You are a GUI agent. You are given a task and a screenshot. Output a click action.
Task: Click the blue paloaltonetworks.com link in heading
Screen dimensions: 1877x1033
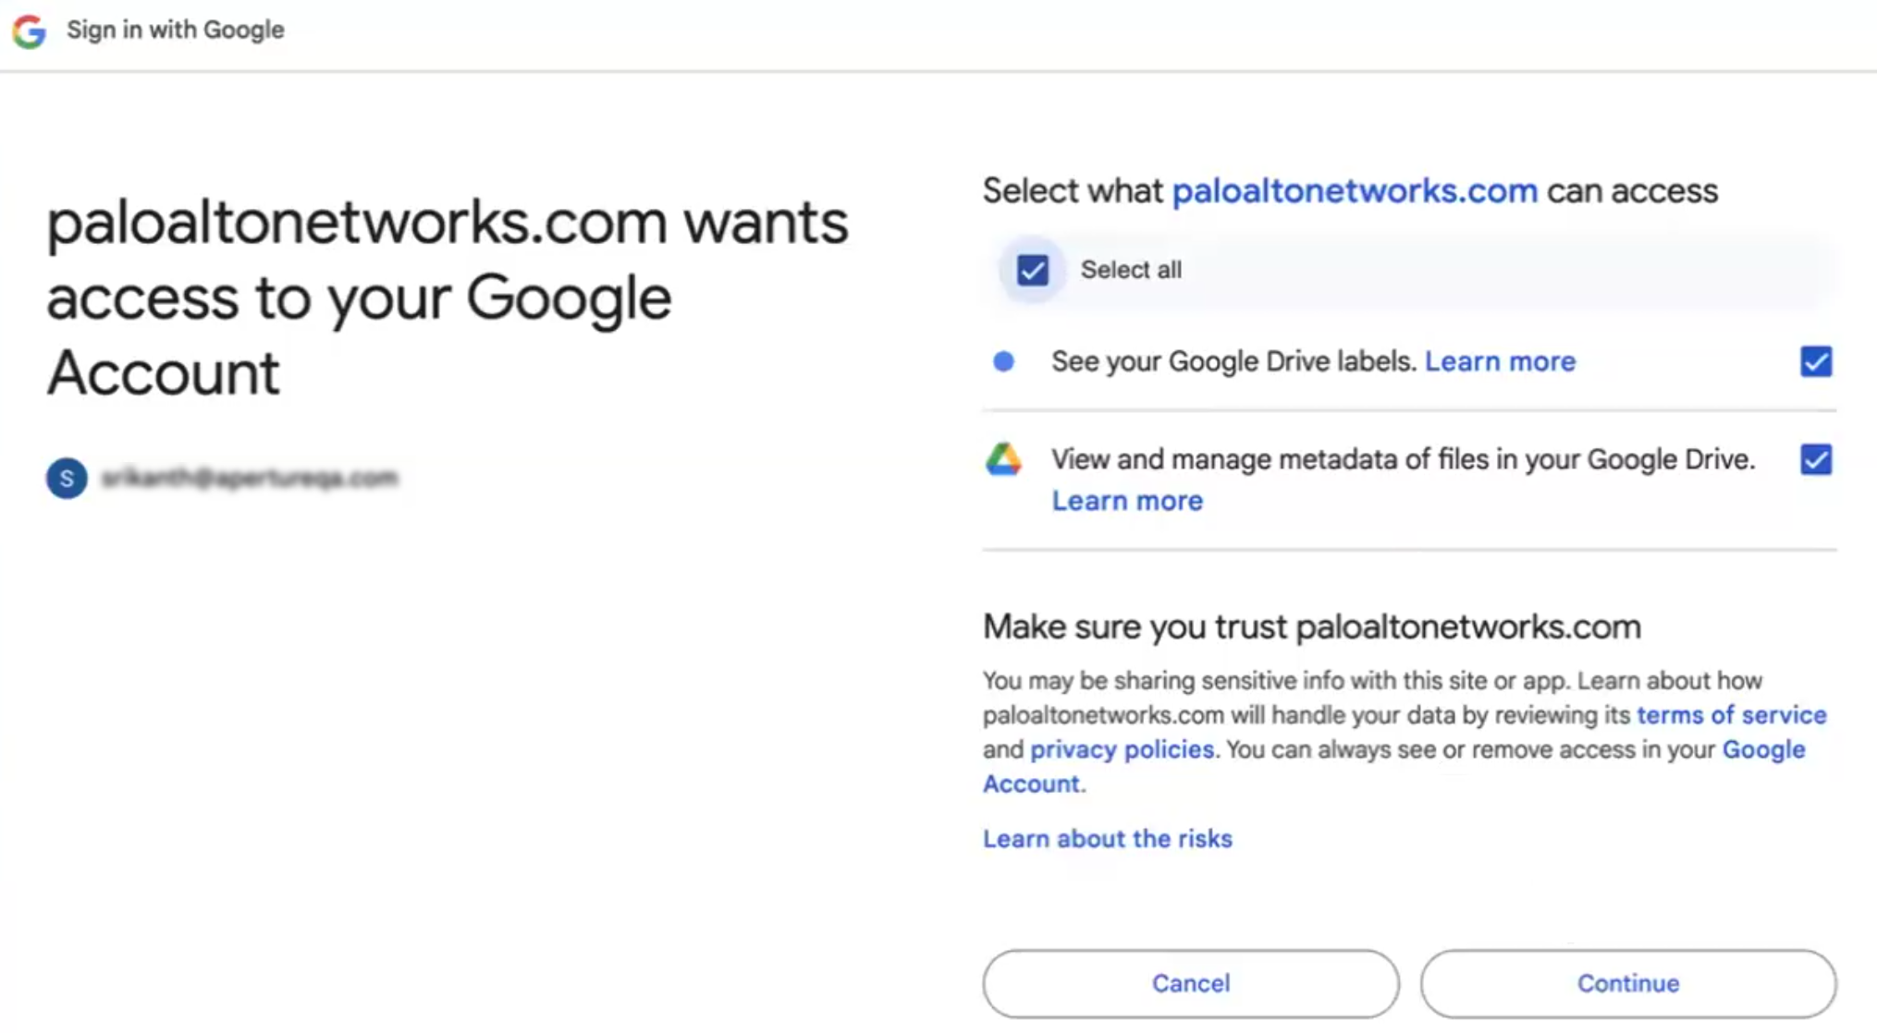click(1355, 191)
